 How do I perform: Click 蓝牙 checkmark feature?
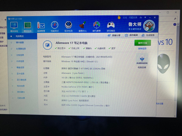point(112,48)
